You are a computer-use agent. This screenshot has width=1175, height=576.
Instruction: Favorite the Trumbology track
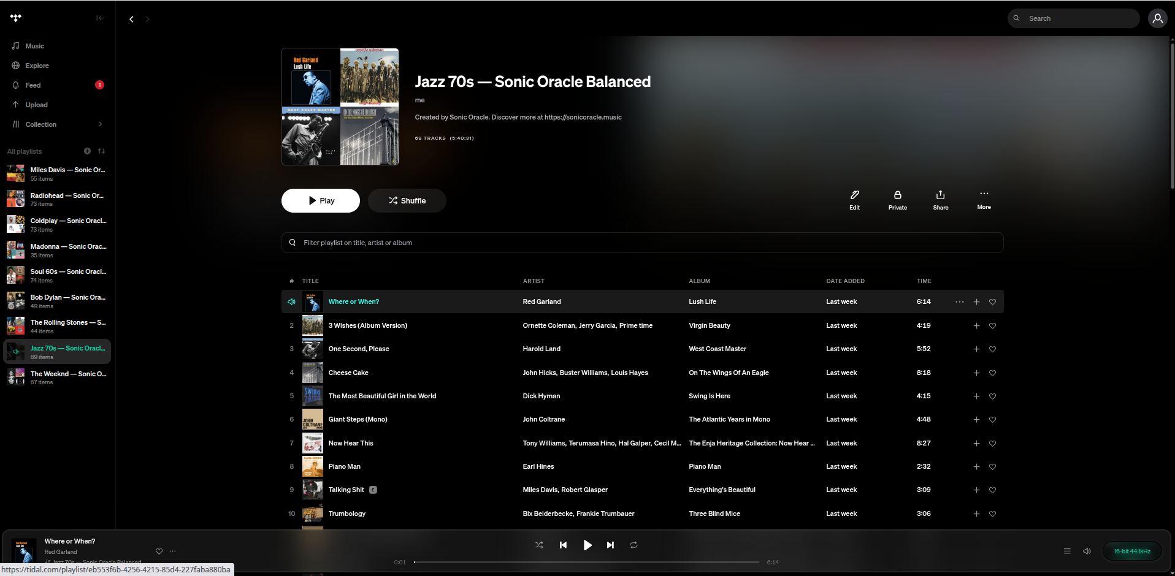pos(992,513)
